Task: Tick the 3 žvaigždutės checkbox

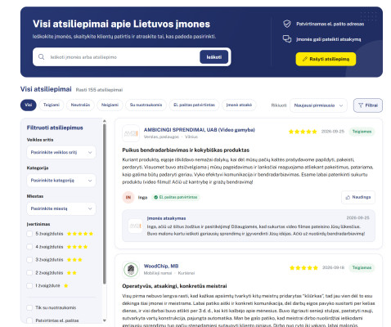Action: tap(29, 260)
